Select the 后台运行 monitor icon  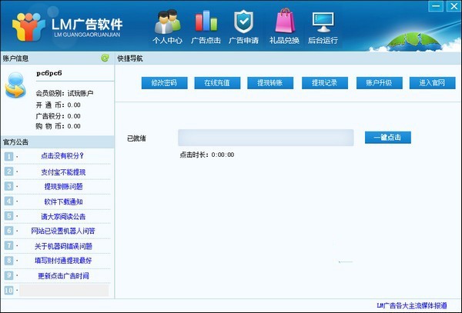coord(323,26)
